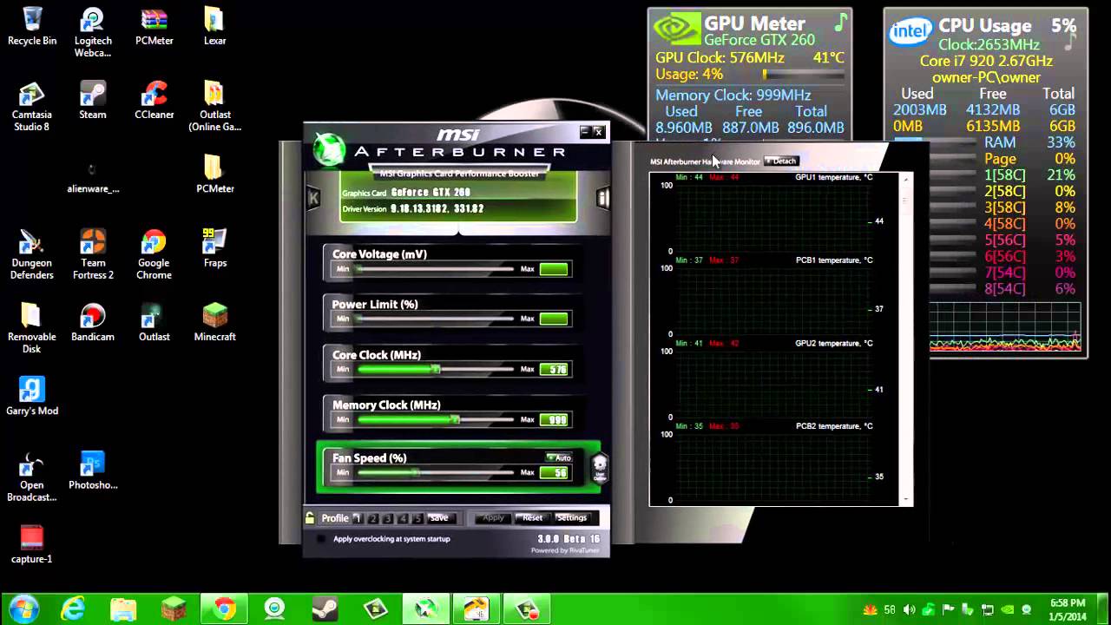Select profile slot 1

tap(357, 518)
